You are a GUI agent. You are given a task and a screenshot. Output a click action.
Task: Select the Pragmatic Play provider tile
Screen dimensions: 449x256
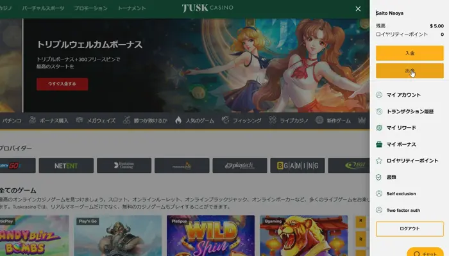(182, 165)
